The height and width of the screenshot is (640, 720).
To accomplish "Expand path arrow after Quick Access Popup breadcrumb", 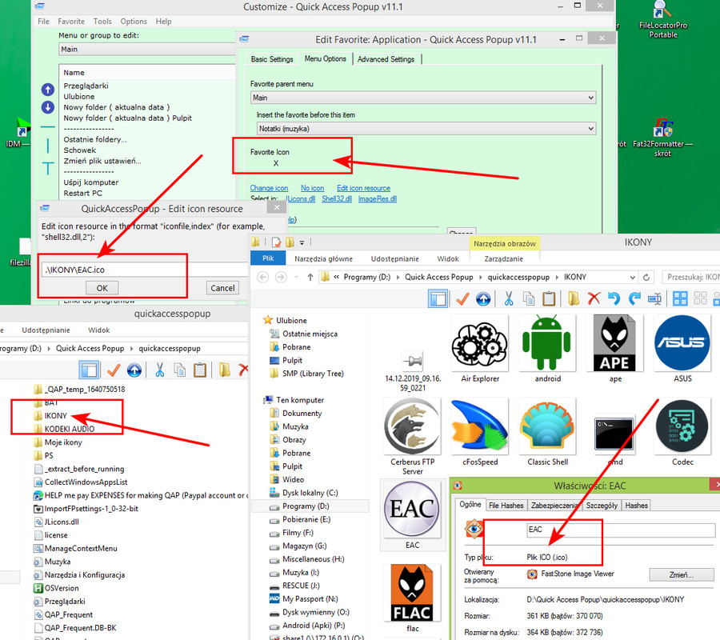I will (x=480, y=278).
